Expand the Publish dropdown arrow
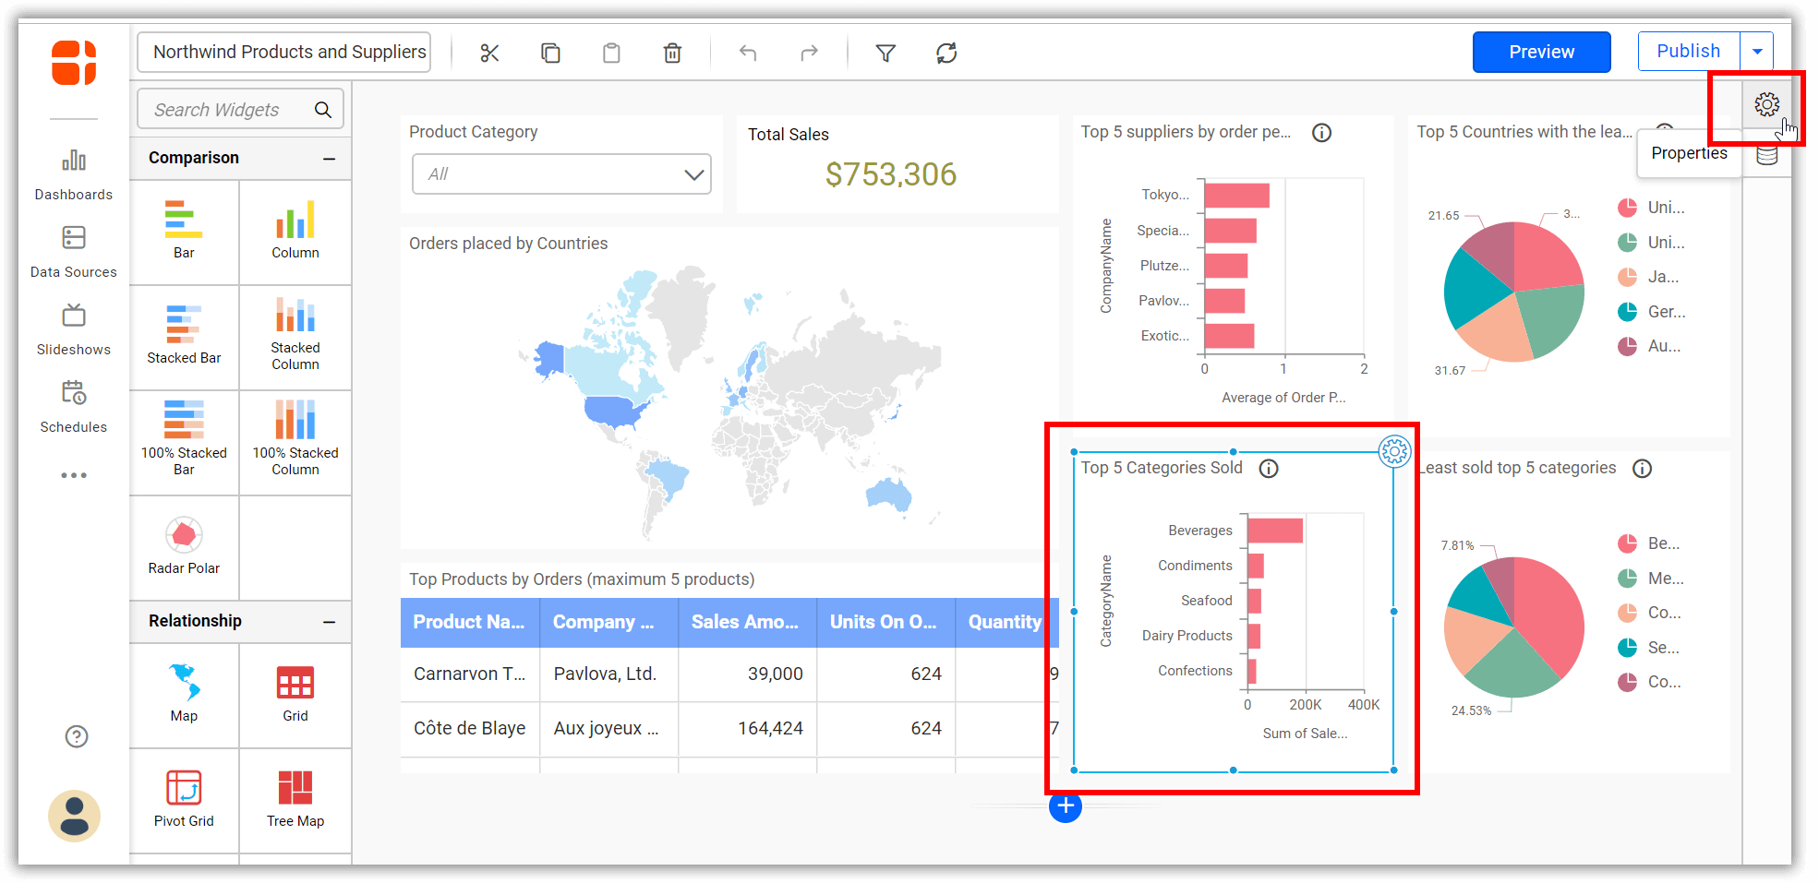Viewport: 1819px width, 883px height. click(x=1757, y=52)
